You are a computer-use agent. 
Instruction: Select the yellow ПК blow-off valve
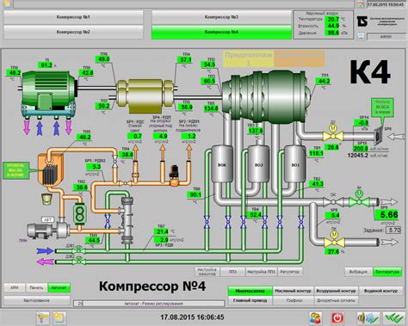(334, 243)
